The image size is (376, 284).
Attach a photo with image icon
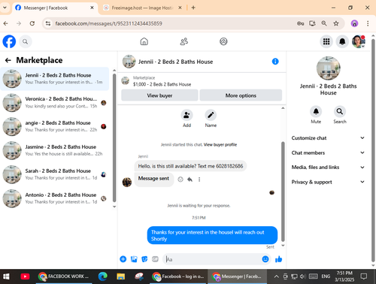[x=134, y=259]
